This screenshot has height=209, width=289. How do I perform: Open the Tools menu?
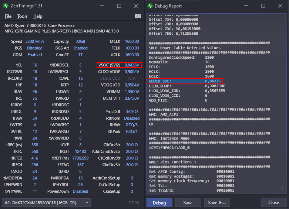click(22, 16)
